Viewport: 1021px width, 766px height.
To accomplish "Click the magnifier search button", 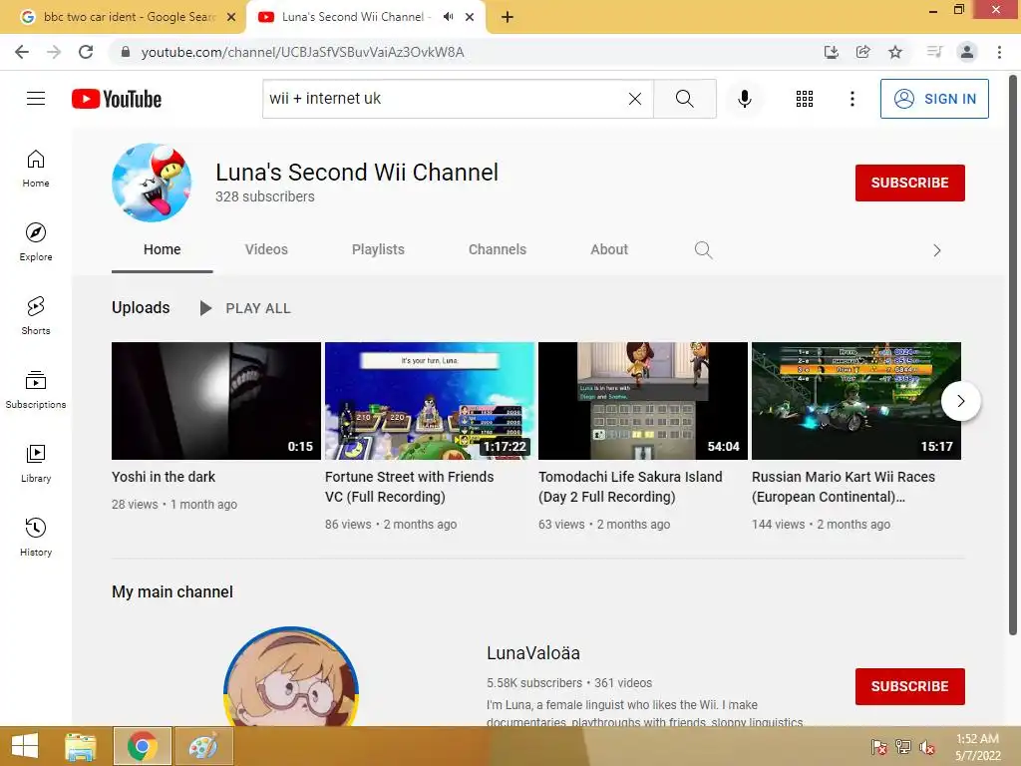I will tap(684, 99).
